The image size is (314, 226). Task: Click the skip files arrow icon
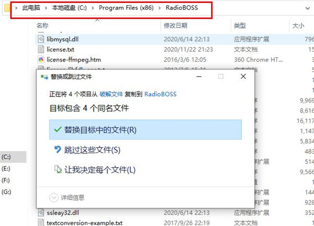pyautogui.click(x=58, y=149)
